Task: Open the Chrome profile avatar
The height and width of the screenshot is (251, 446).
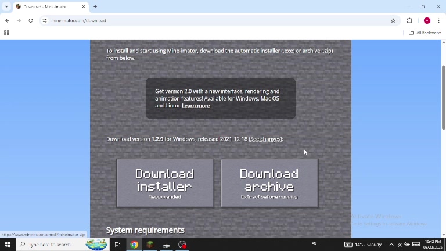Action: [427, 20]
